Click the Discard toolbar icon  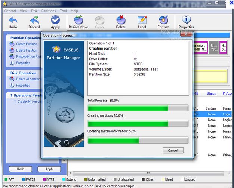[x=34, y=20]
